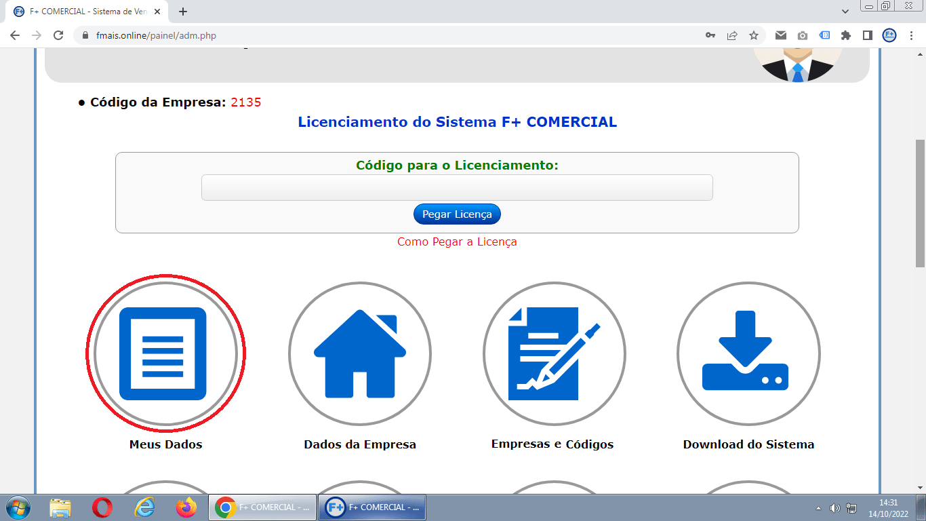Open the Dados da Empresa house icon
The width and height of the screenshot is (926, 521).
pos(360,353)
